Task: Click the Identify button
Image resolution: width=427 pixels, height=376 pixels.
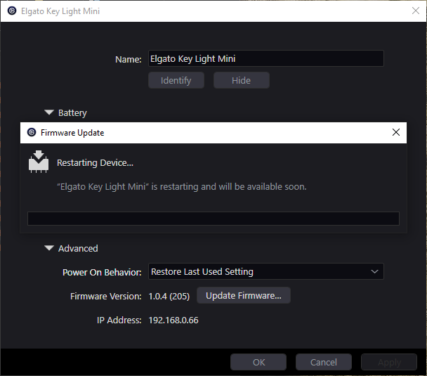Action: tap(176, 80)
